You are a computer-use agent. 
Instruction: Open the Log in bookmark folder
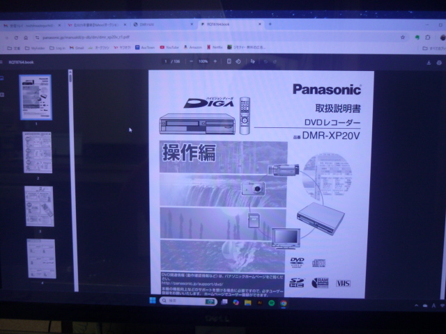coord(57,48)
